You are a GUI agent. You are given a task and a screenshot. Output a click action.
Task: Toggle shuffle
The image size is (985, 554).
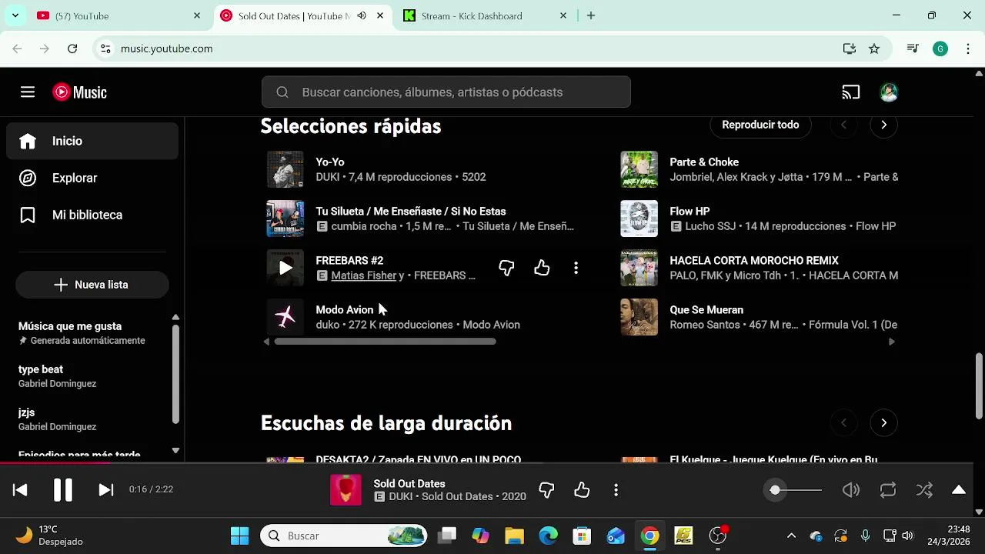pyautogui.click(x=924, y=489)
